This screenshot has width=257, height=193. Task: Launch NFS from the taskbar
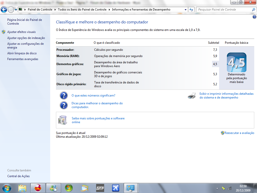(100, 188)
